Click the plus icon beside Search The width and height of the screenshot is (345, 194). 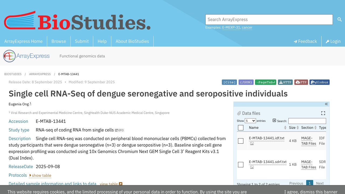tap(274, 120)
